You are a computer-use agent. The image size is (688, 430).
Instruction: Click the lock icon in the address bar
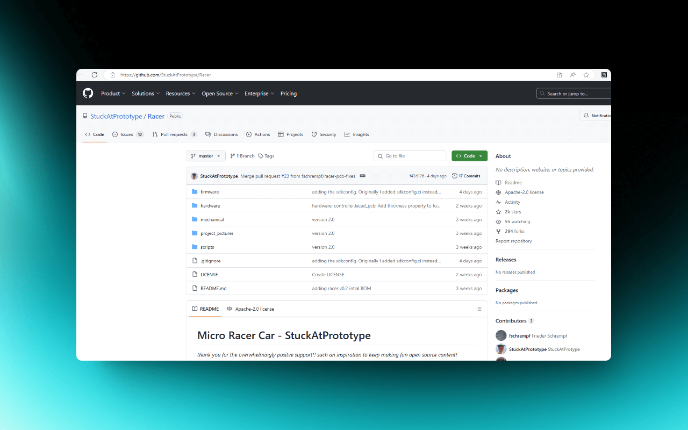coord(113,75)
